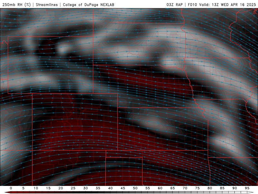Click the colorbar label '70'
The image size is (258, 194).
(185, 188)
